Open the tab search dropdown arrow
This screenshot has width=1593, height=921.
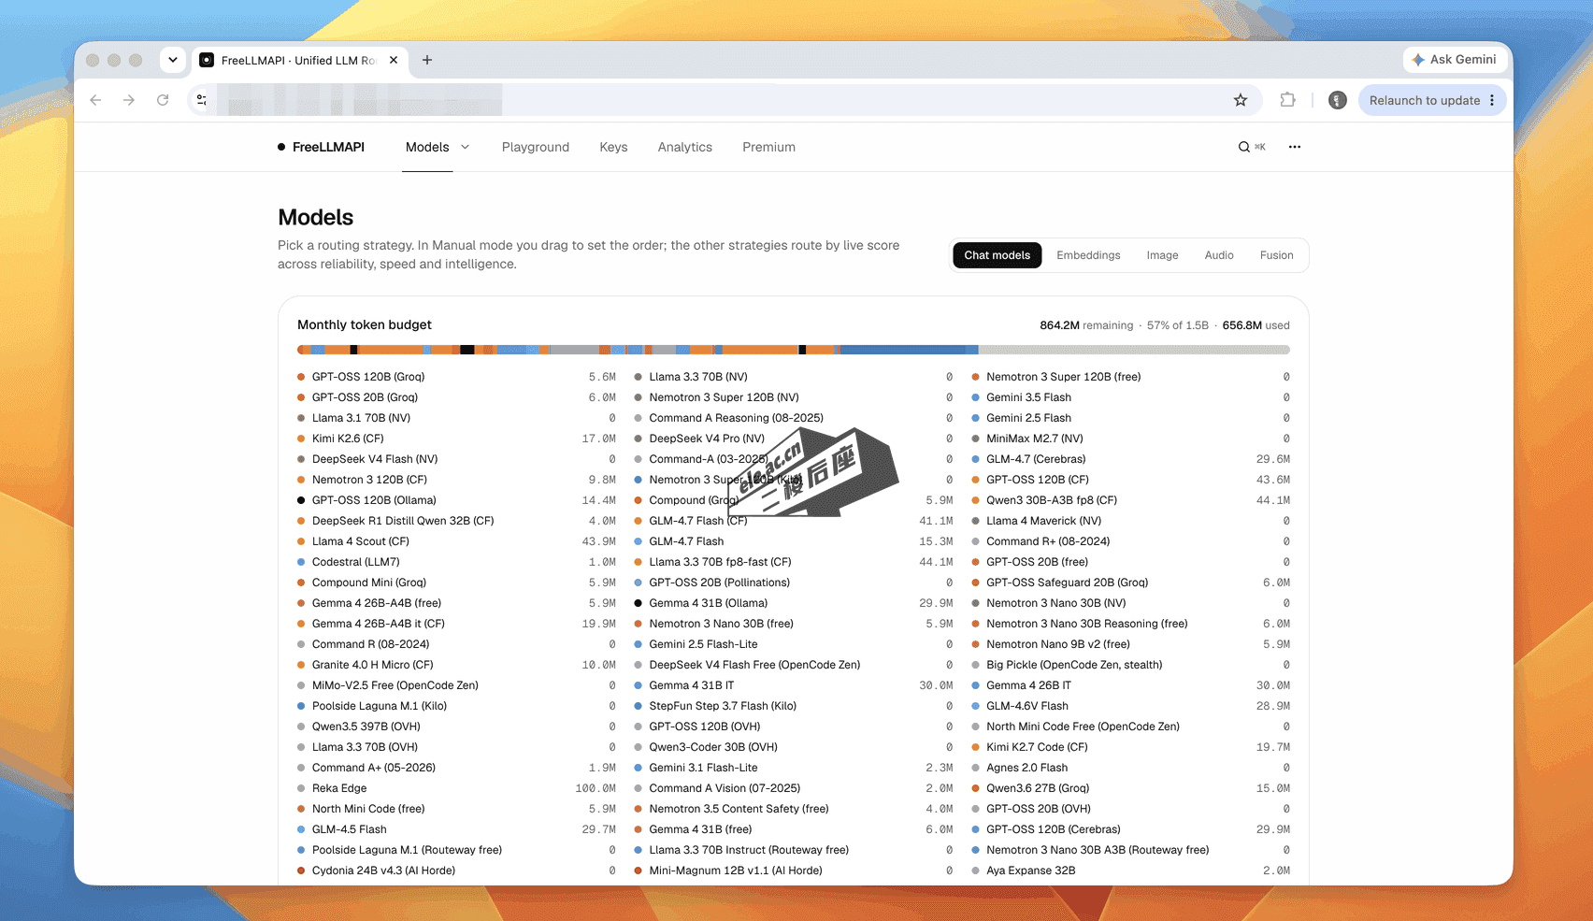pyautogui.click(x=172, y=60)
